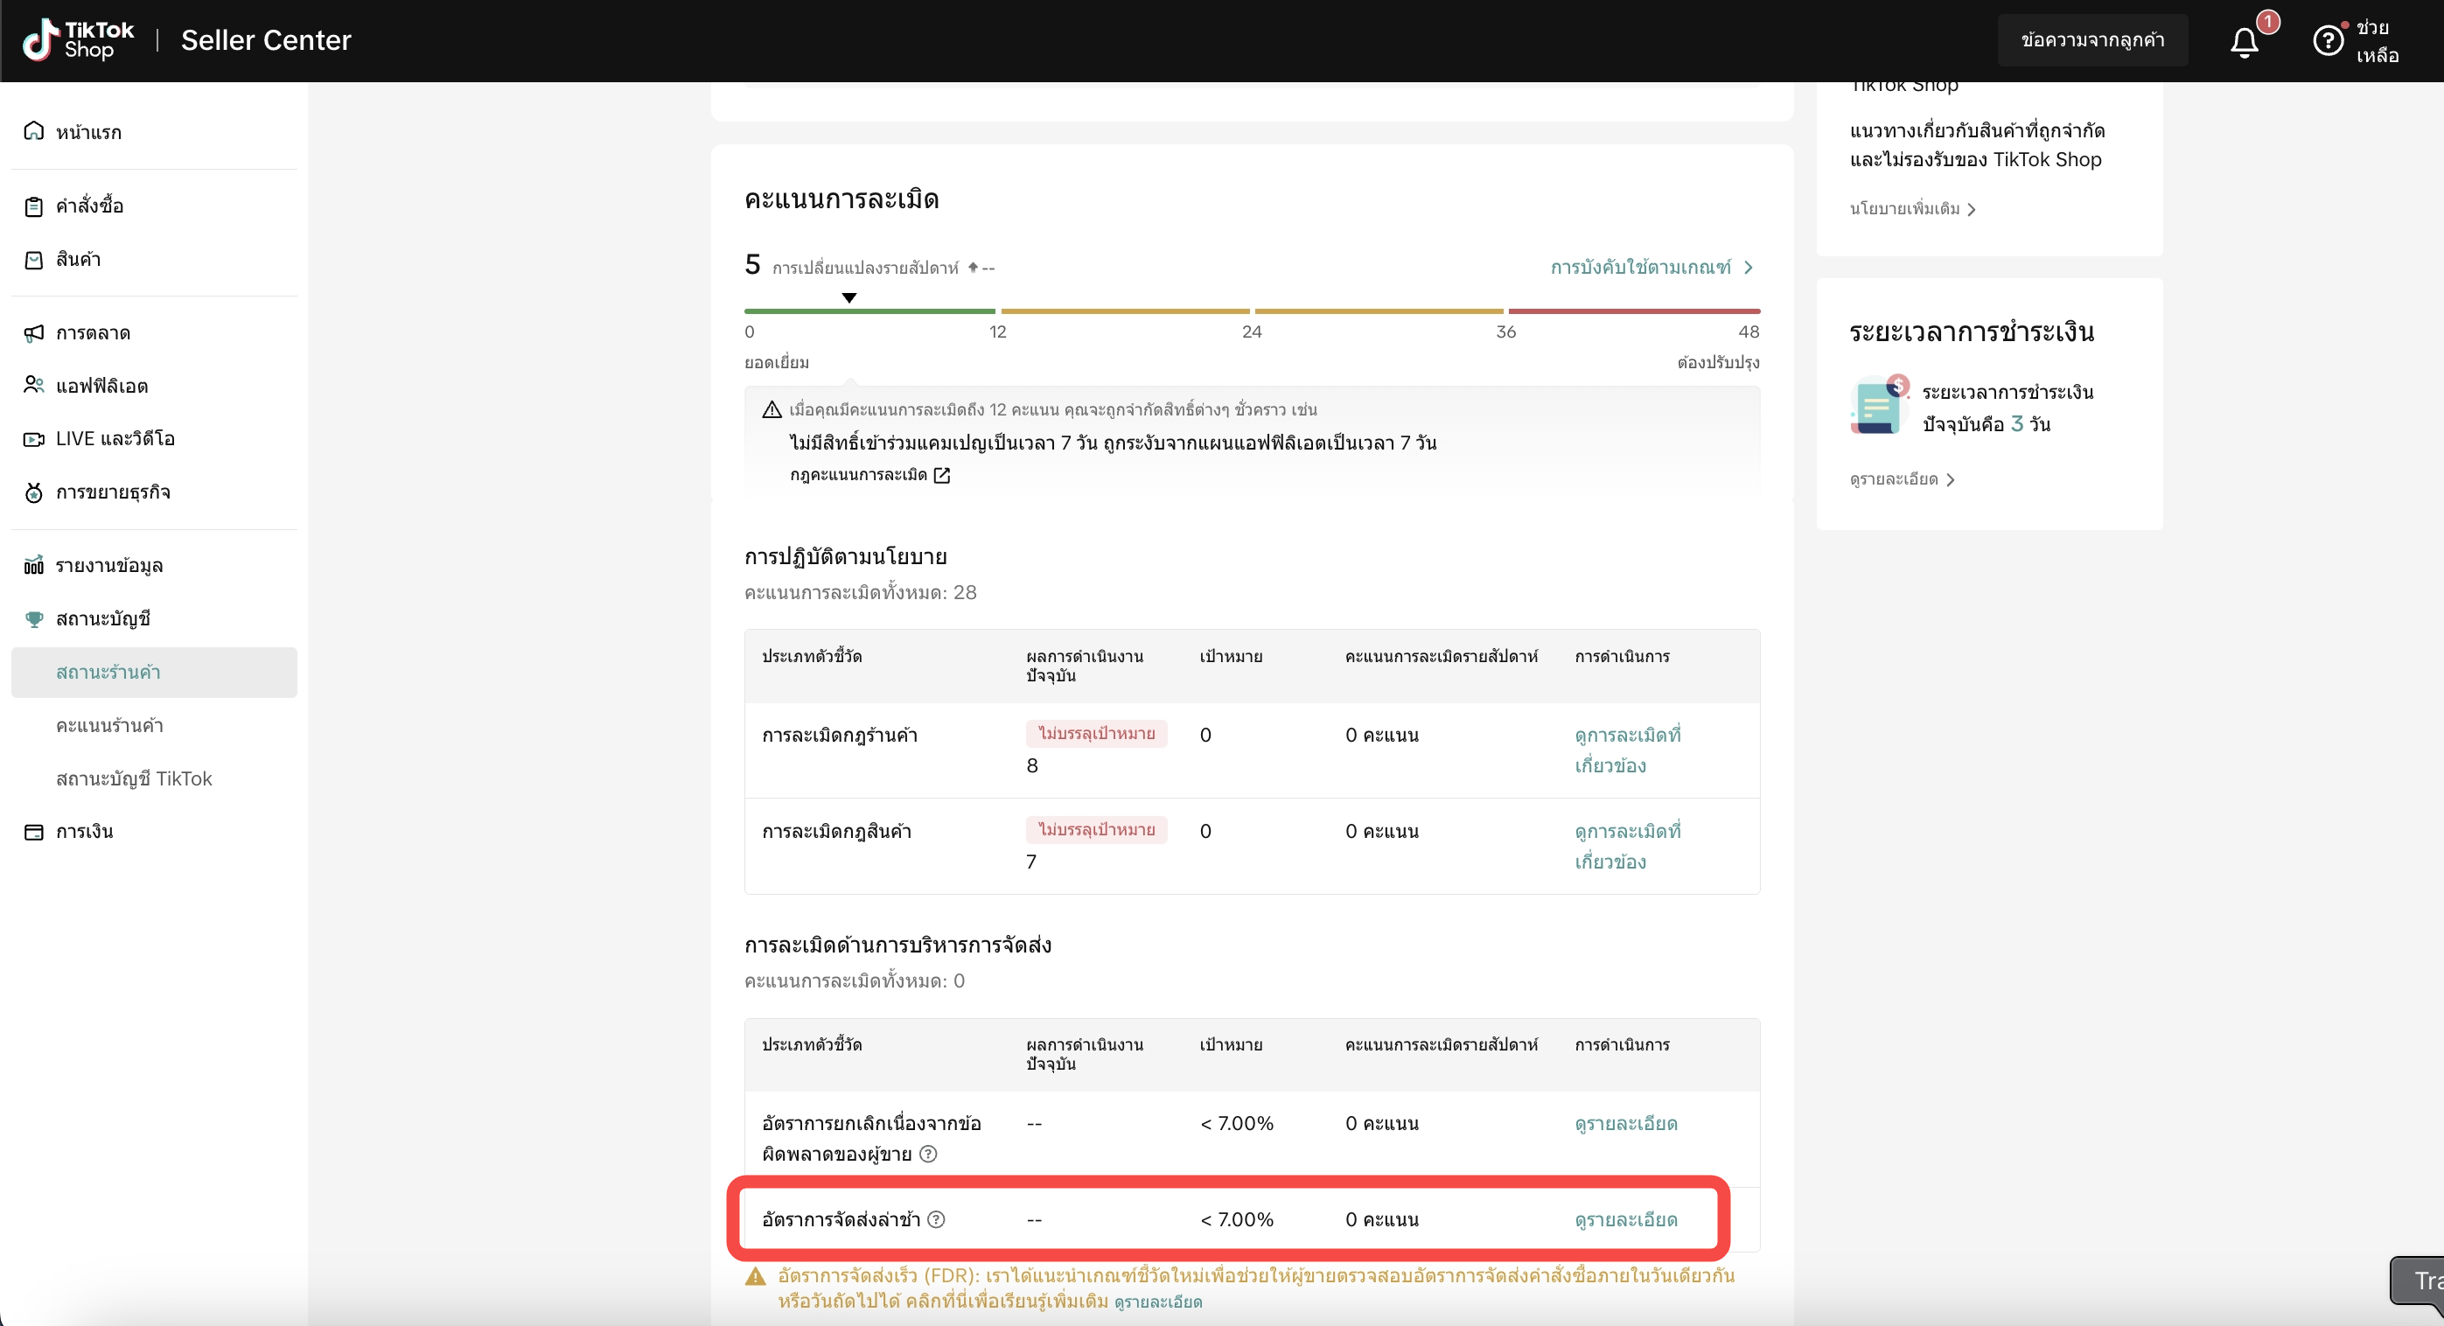Screen dimensions: 2444x1326
Task: Open ดูรายละเอียด under payment period
Action: (1902, 480)
